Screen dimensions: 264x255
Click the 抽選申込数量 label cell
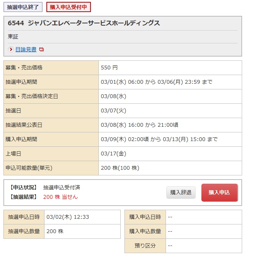(24, 231)
